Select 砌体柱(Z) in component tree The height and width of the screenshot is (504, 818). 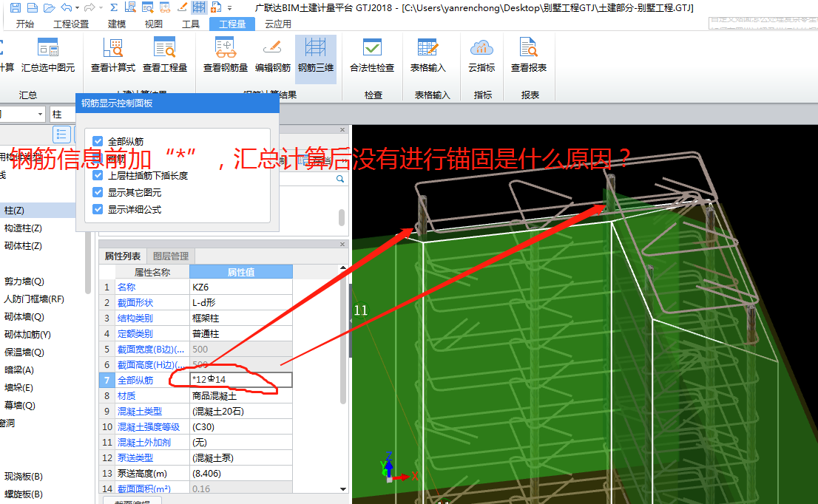(23, 246)
